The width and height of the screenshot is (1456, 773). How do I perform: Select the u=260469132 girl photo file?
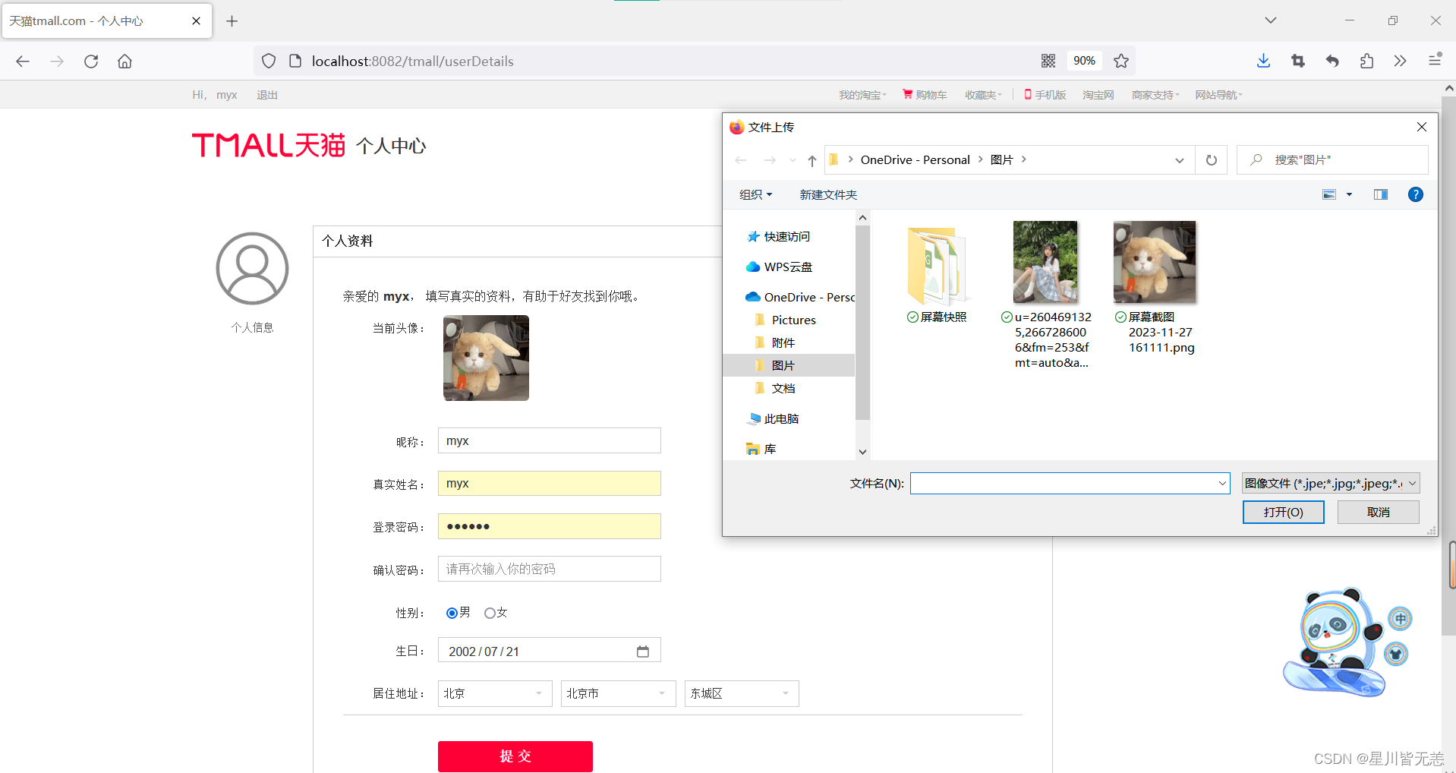point(1046,295)
